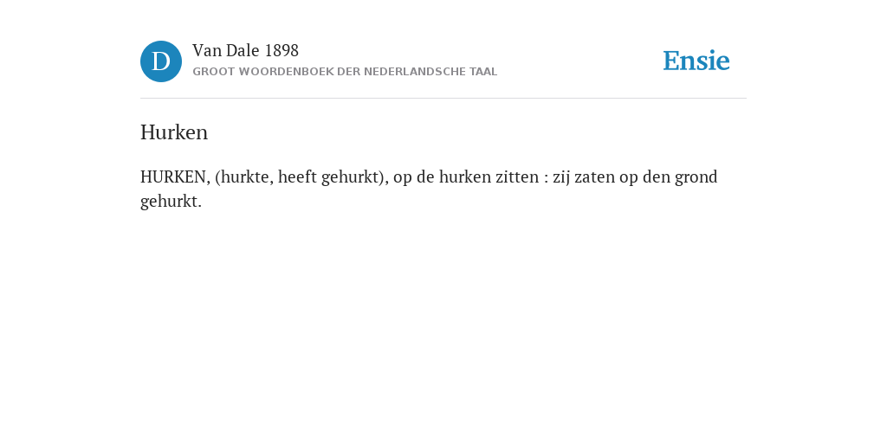Select the 1898 year in the title
Image resolution: width=887 pixels, height=443 pixels.
pyautogui.click(x=282, y=51)
